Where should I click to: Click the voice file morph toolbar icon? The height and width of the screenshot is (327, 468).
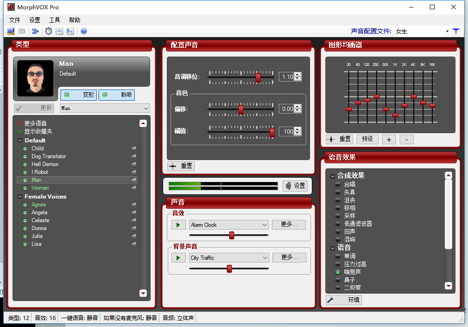click(70, 31)
